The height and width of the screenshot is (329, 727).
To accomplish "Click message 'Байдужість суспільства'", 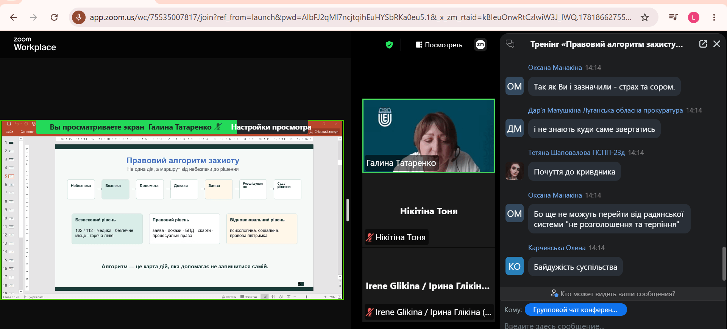I will (576, 267).
